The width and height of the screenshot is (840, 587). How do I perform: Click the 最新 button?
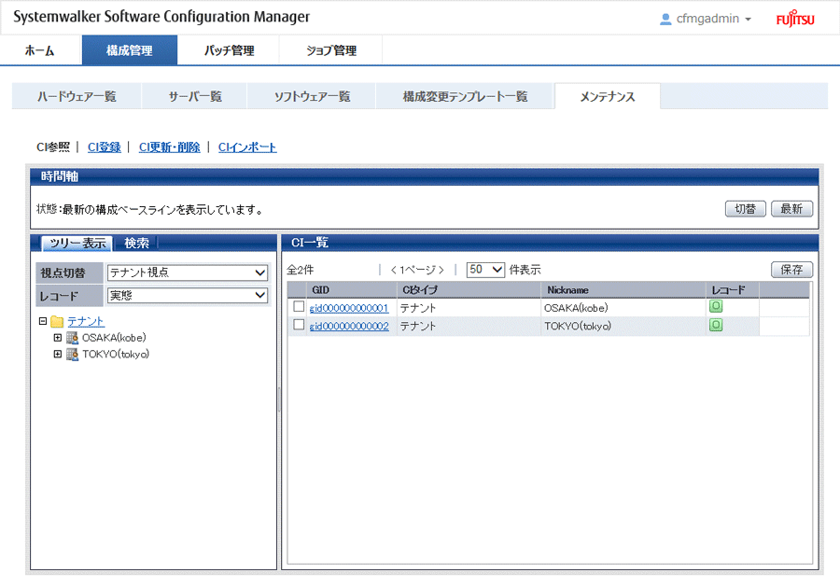click(791, 209)
